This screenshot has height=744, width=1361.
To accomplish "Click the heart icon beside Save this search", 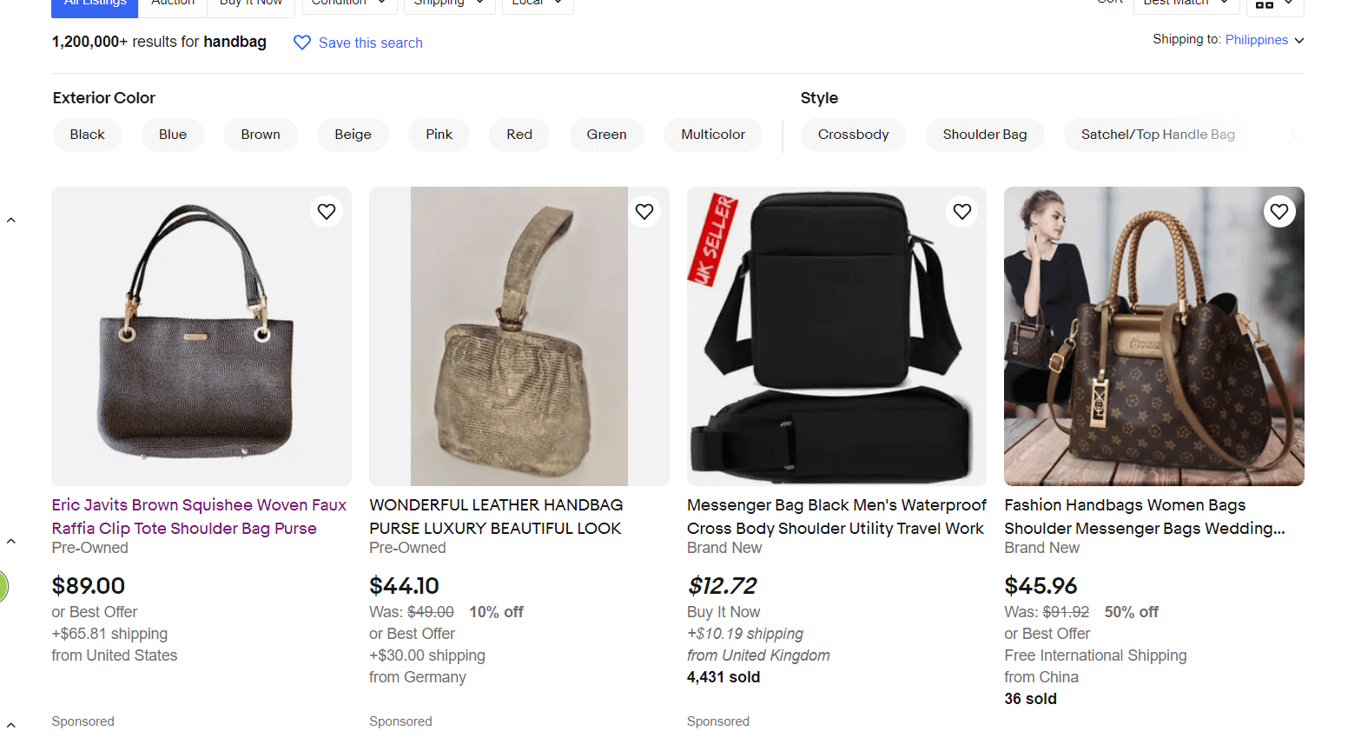I will (x=302, y=43).
